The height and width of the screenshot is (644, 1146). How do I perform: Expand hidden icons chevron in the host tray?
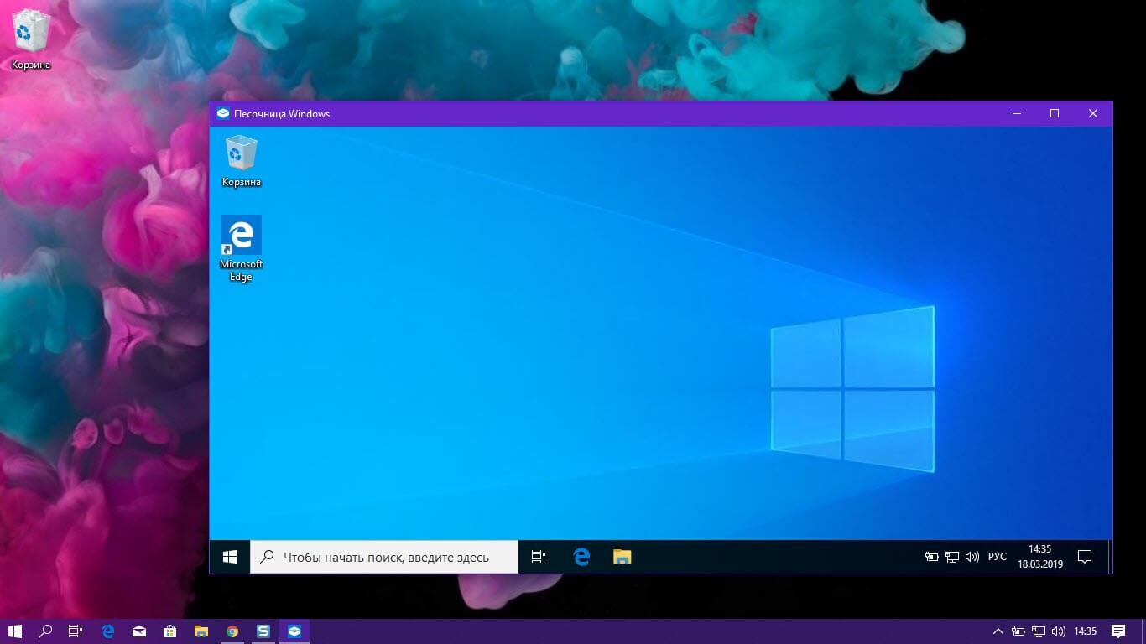click(x=998, y=631)
